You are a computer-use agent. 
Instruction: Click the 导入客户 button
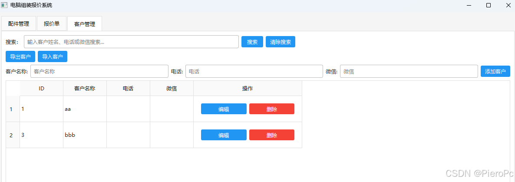click(x=53, y=56)
